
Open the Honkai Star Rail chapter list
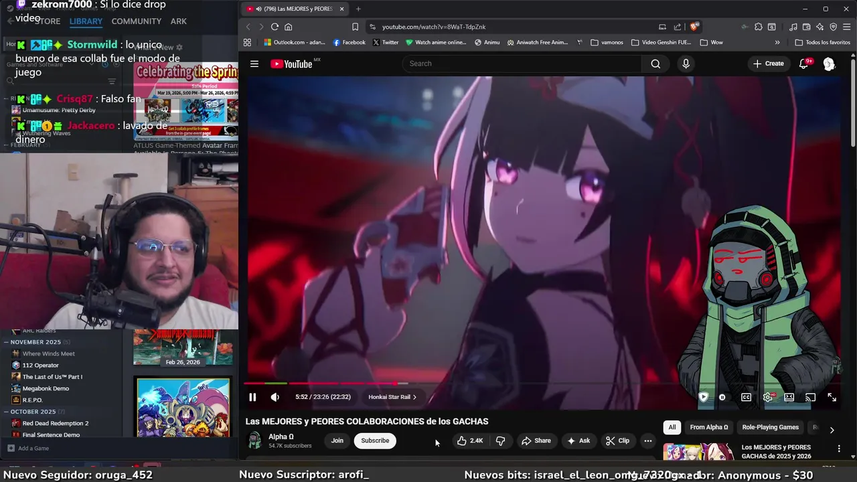coord(392,397)
